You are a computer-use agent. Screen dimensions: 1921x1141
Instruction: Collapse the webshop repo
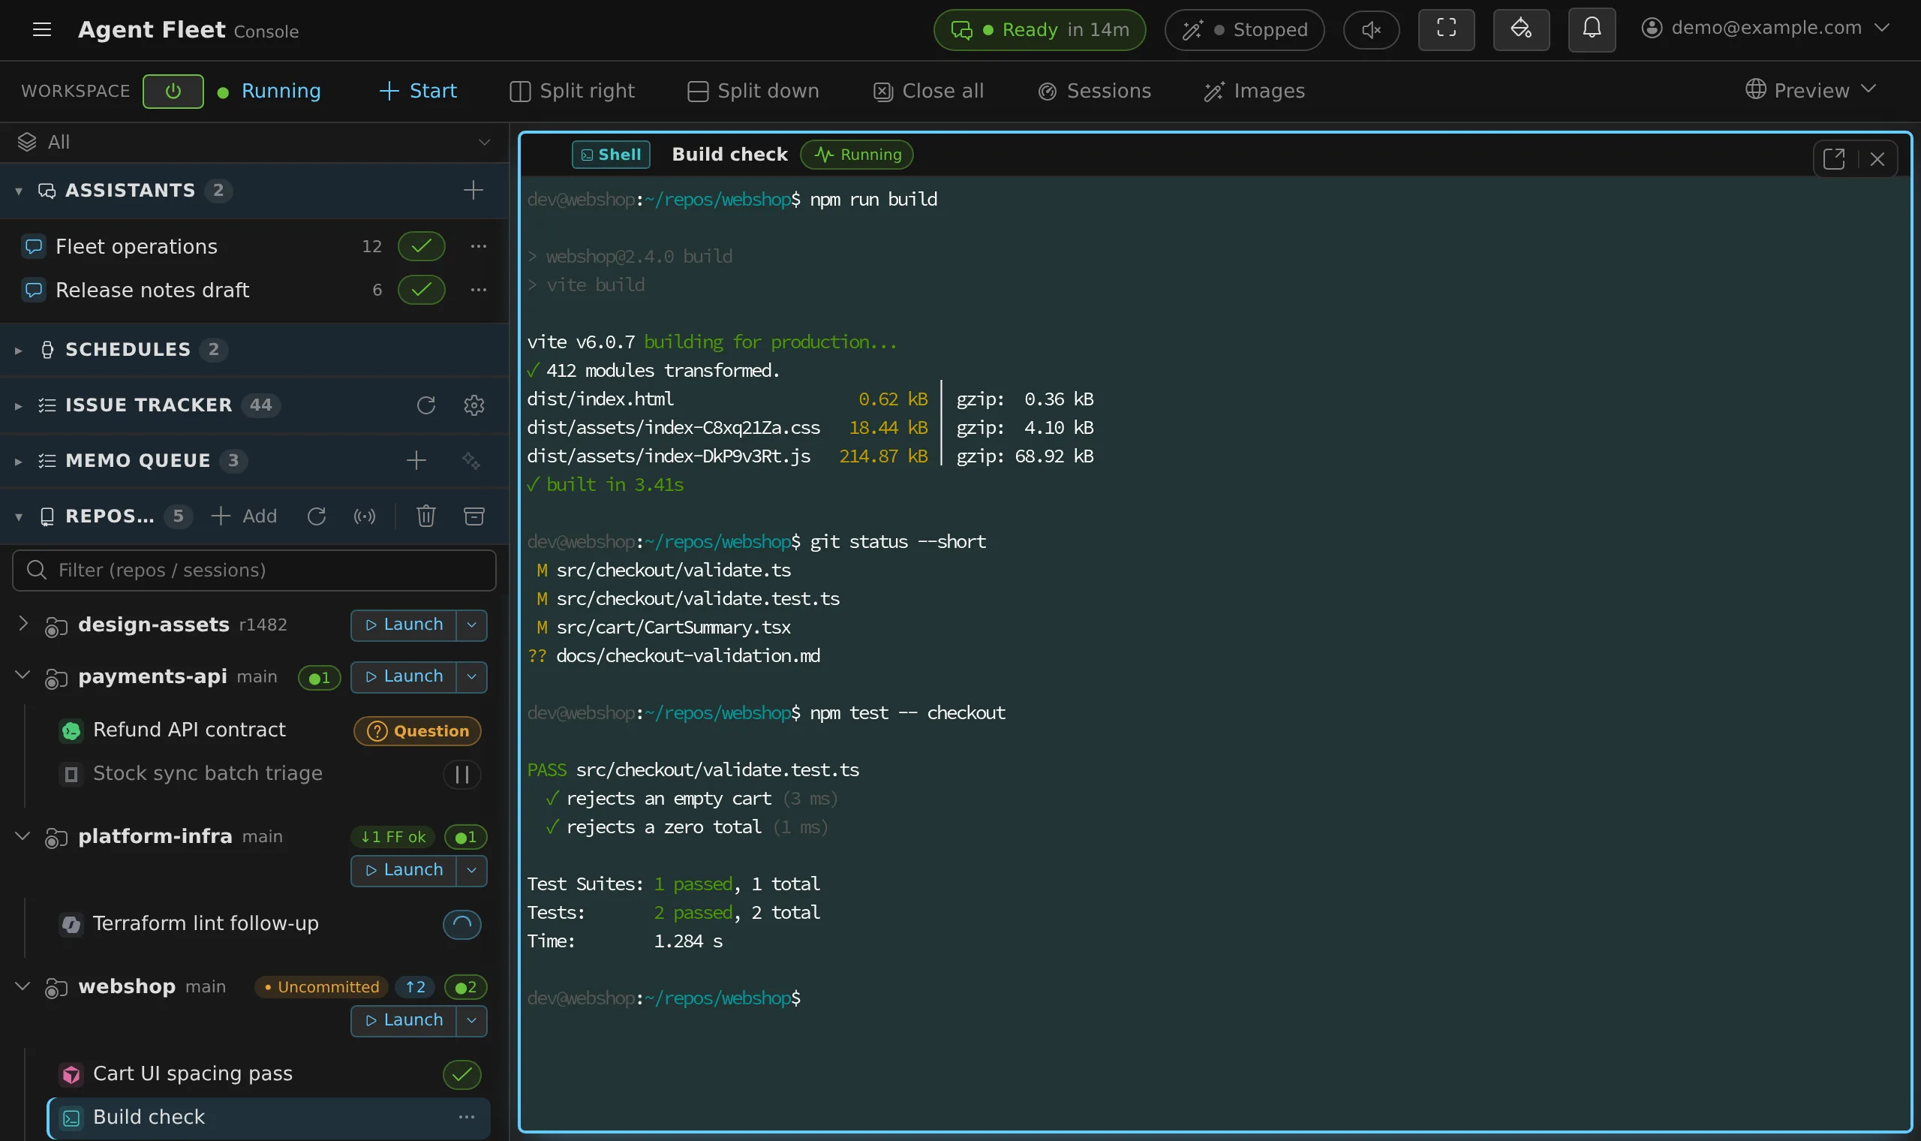[x=23, y=985]
